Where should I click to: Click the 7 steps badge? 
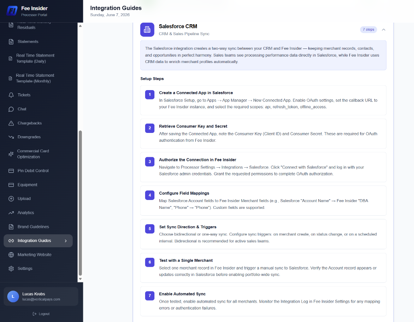[369, 29]
